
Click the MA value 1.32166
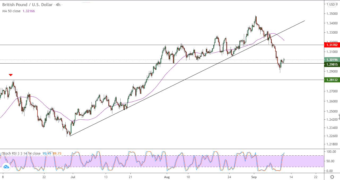(x=29, y=11)
